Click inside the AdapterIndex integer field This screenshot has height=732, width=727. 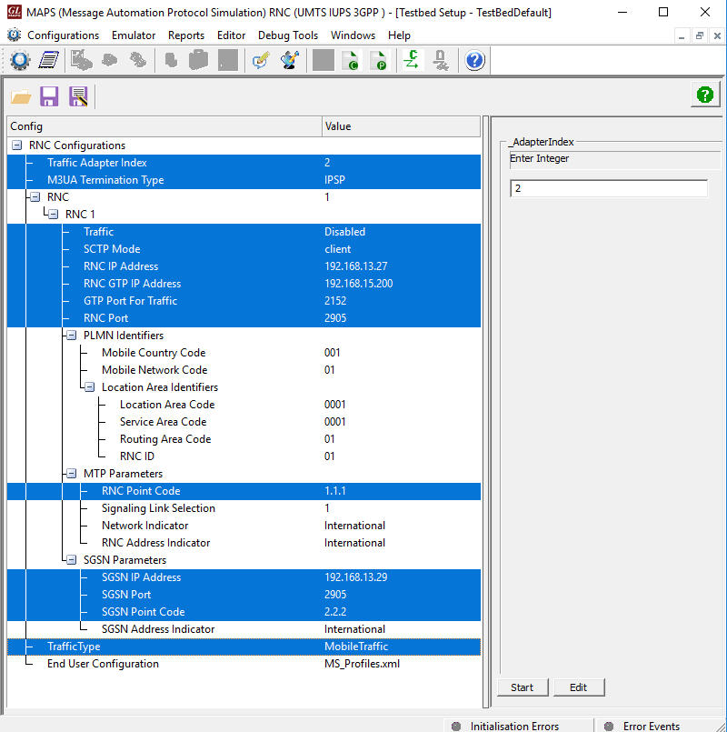click(608, 188)
